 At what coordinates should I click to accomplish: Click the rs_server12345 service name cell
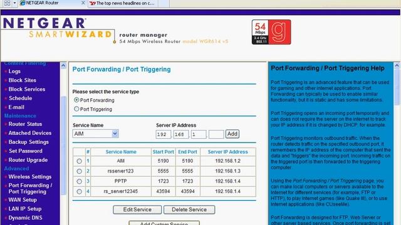click(x=121, y=191)
